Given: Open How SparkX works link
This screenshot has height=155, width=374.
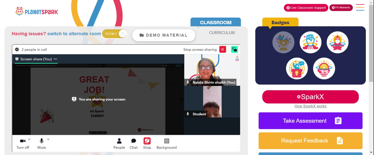Looking at the screenshot, I should 310,106.
